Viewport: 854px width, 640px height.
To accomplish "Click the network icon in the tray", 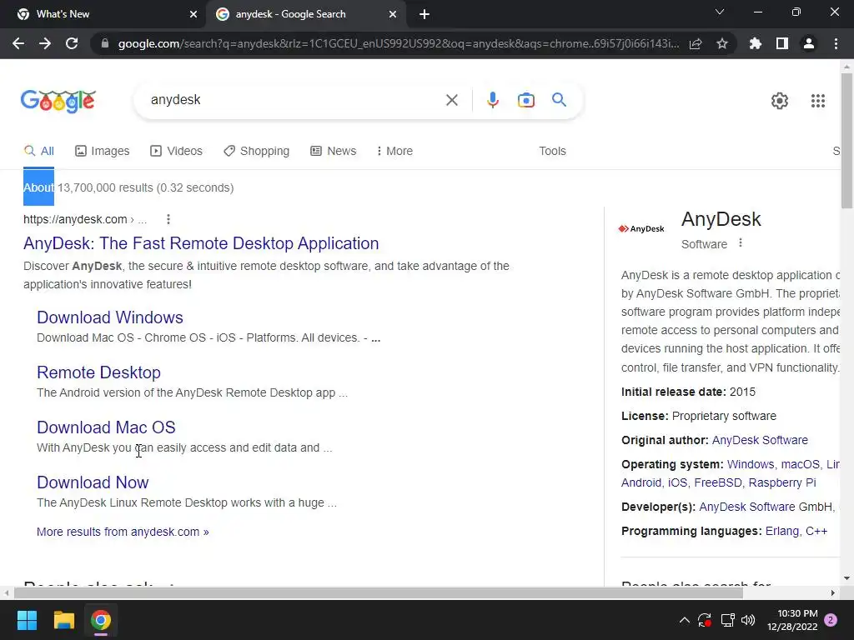I will pyautogui.click(x=727, y=620).
